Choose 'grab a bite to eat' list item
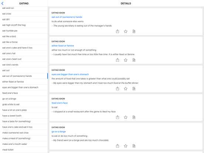This screenshot has width=204, height=153. pos(24,104)
